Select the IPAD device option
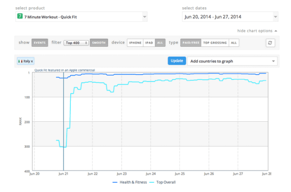 tap(149, 43)
